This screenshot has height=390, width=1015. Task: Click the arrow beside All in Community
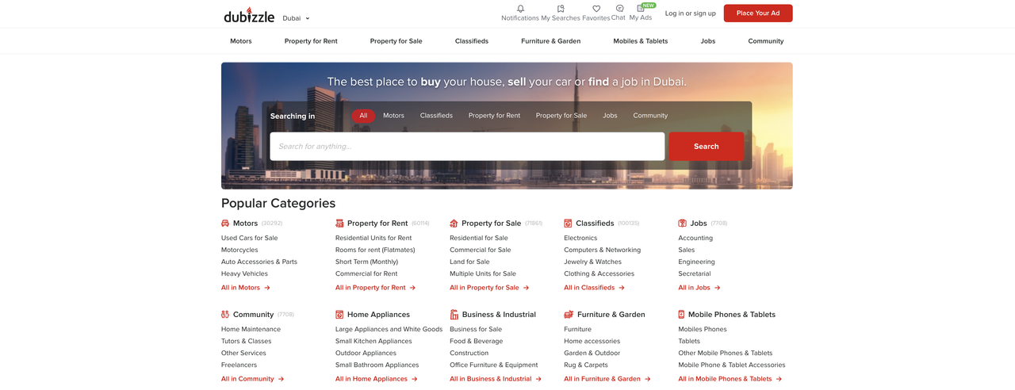281,379
